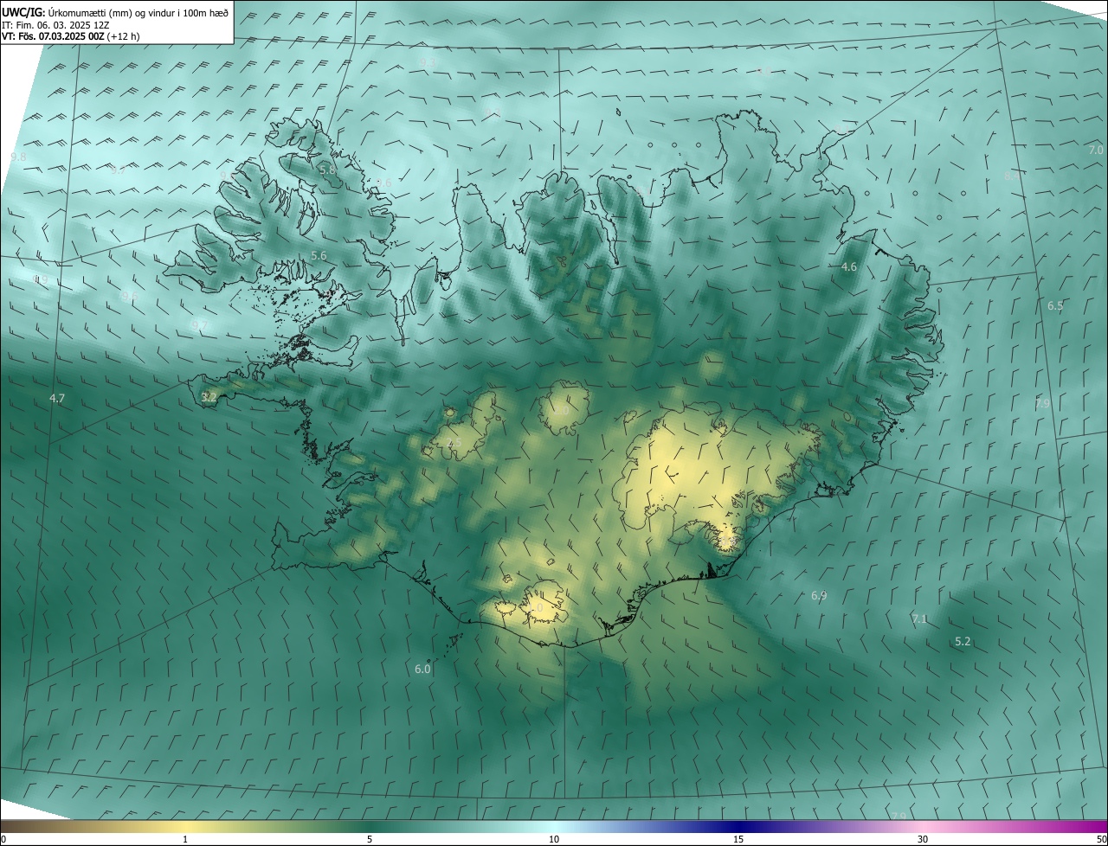Screen dimensions: 1108x846
Task: Click the 9.8 value label on map
Action: [18, 157]
